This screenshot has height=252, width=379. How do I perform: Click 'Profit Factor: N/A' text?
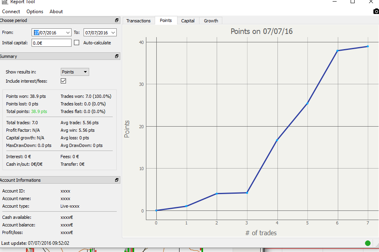coord(23,130)
